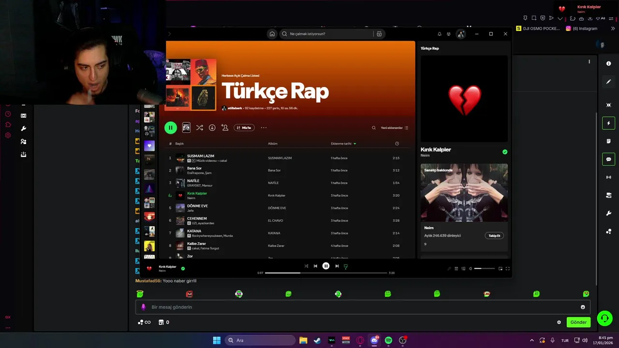Screen dimensions: 619x348
Task: Toggle shuffle in the bottom player bar
Action: click(x=306, y=266)
